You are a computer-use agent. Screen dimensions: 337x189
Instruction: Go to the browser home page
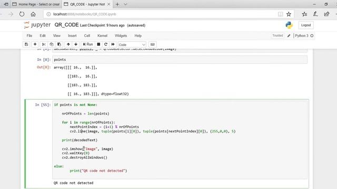[x=33, y=14]
